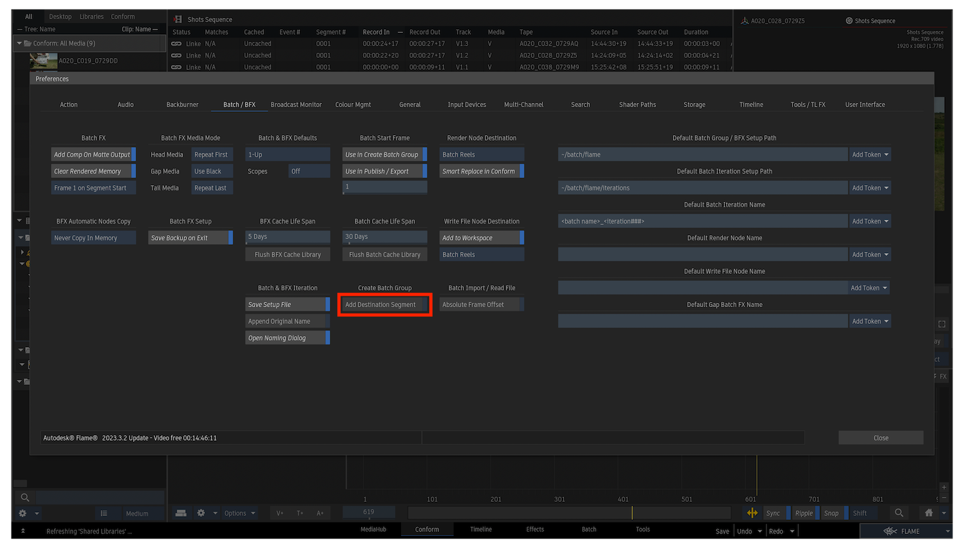Click the double-arrow expand icon in status bar
This screenshot has height=552, width=964.
coord(23,531)
